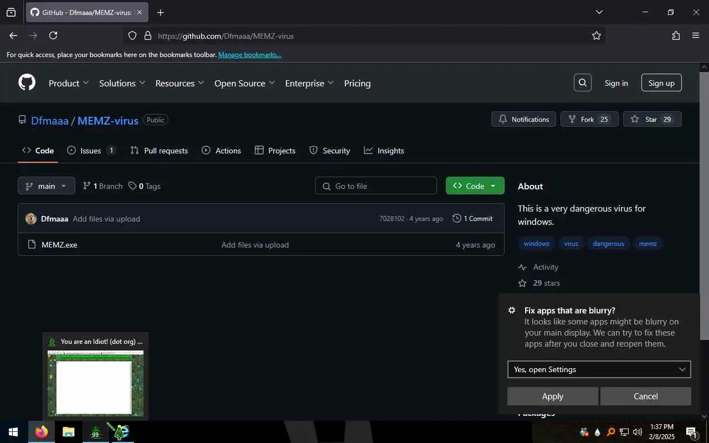
Task: Open Firefox from the taskbar
Action: pyautogui.click(x=42, y=432)
